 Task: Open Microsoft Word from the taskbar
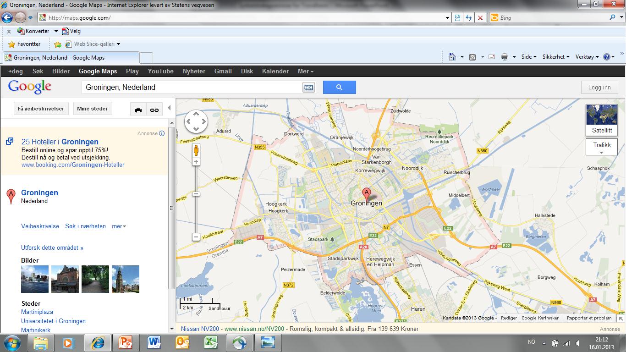(x=154, y=343)
